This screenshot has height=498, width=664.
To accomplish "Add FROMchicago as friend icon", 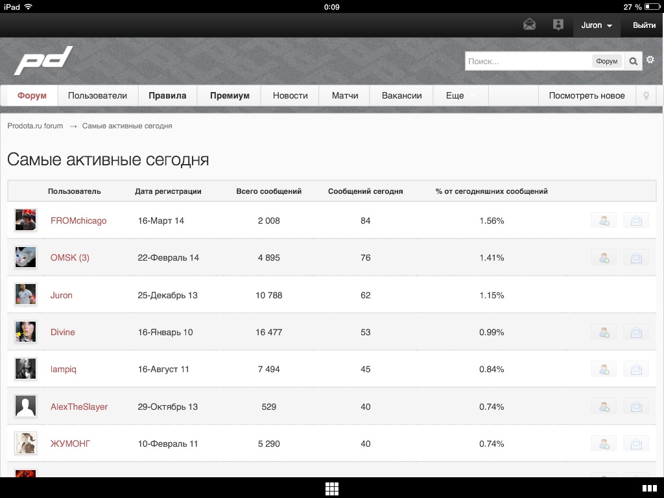I will click(604, 220).
